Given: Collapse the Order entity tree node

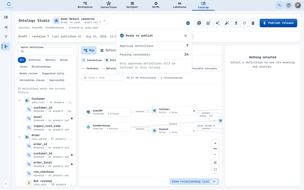Looking at the screenshot, I should (x=19, y=137).
